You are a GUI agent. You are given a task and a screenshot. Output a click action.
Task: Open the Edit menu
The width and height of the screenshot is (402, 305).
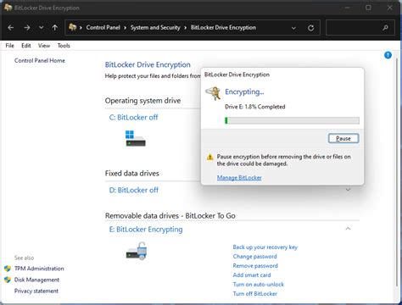tap(26, 46)
